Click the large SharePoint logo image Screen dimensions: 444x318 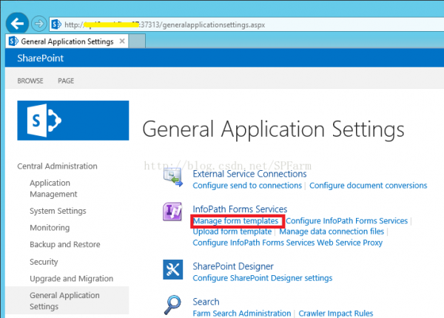(73, 121)
